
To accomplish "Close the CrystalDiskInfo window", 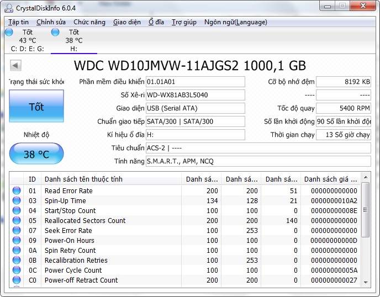I will [x=363, y=6].
